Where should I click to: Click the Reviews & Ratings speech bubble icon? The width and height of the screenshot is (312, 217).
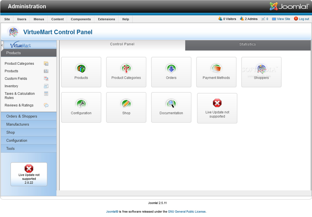46,105
